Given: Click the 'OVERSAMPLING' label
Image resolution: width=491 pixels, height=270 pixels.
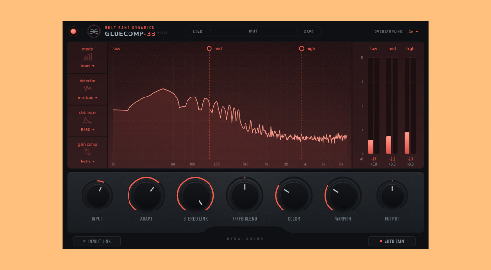Looking at the screenshot, I should pos(388,32).
